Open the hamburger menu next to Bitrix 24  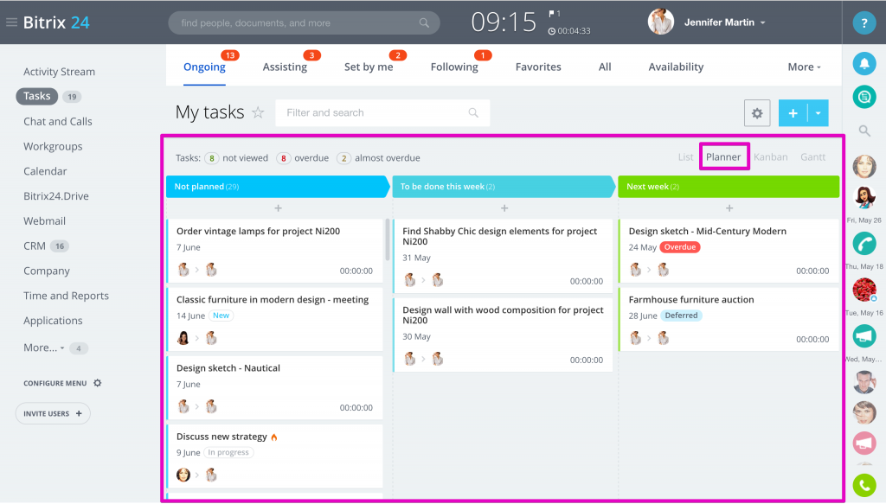(11, 22)
